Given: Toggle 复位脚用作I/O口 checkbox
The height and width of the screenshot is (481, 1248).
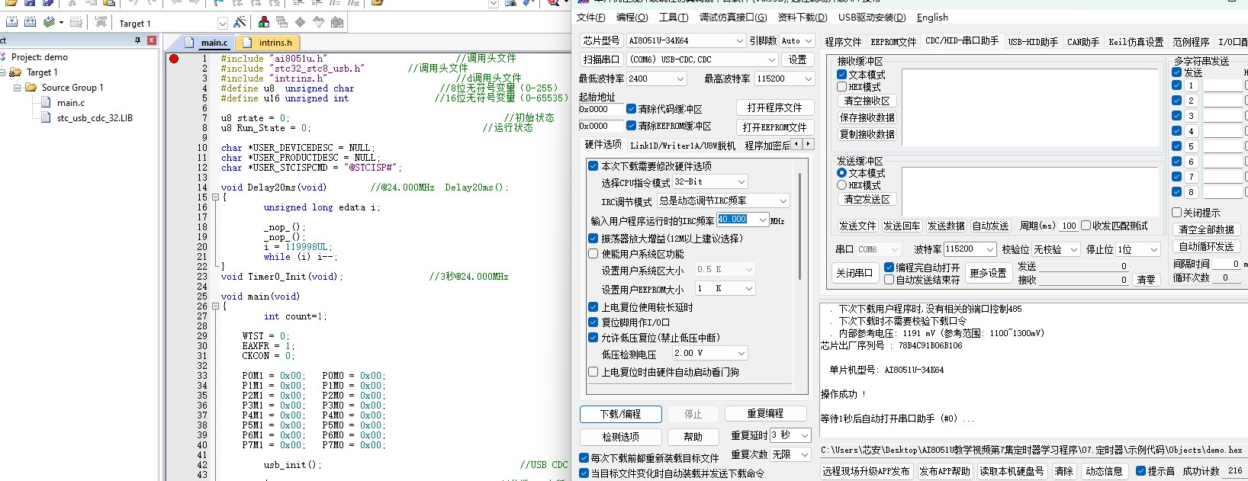Looking at the screenshot, I should click(593, 322).
